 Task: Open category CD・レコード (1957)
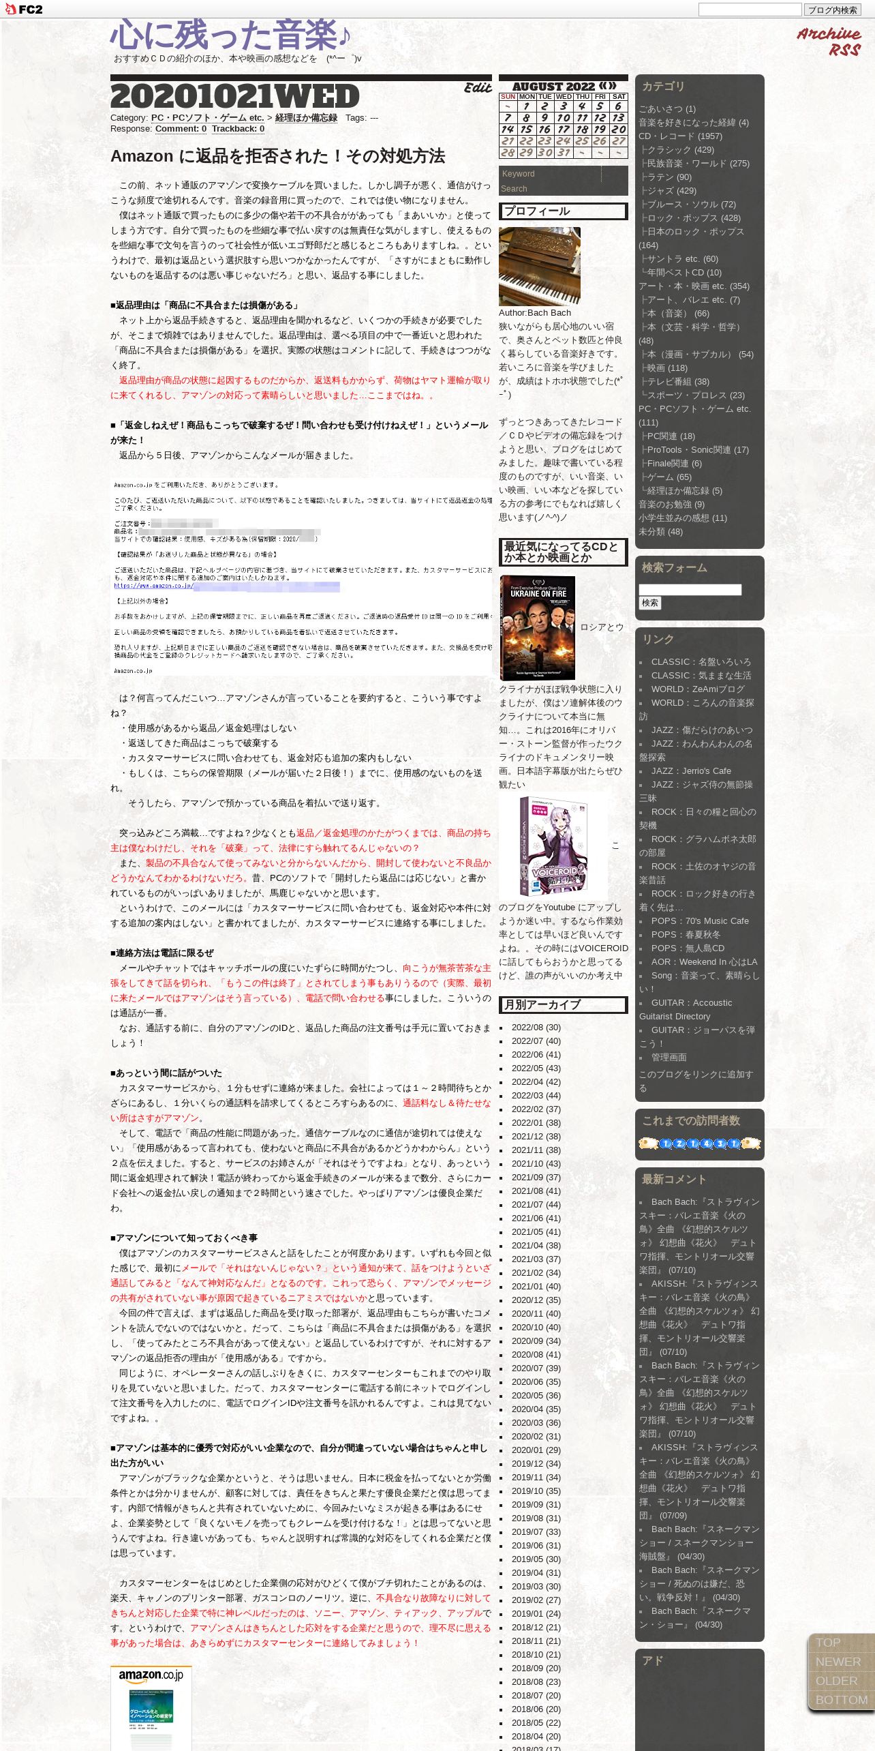[680, 136]
